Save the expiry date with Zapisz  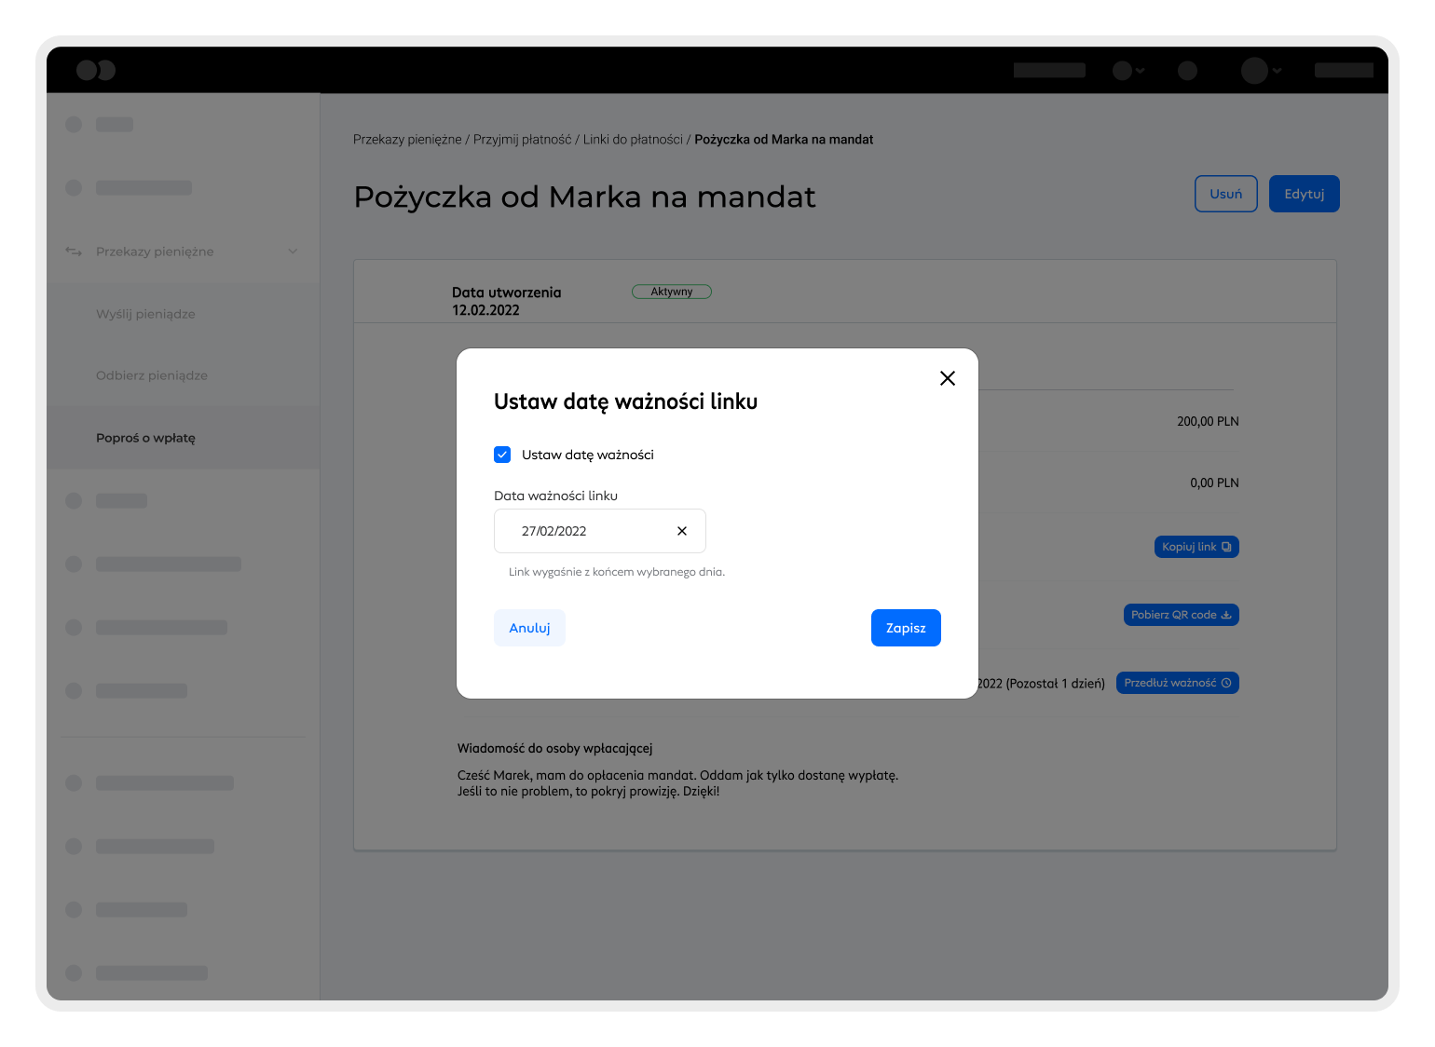[905, 628]
